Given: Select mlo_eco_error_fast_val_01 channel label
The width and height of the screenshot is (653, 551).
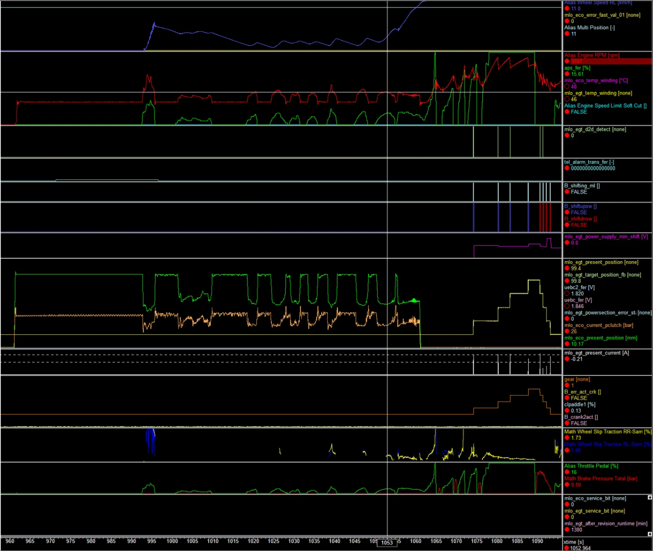Looking at the screenshot, I should click(x=602, y=15).
